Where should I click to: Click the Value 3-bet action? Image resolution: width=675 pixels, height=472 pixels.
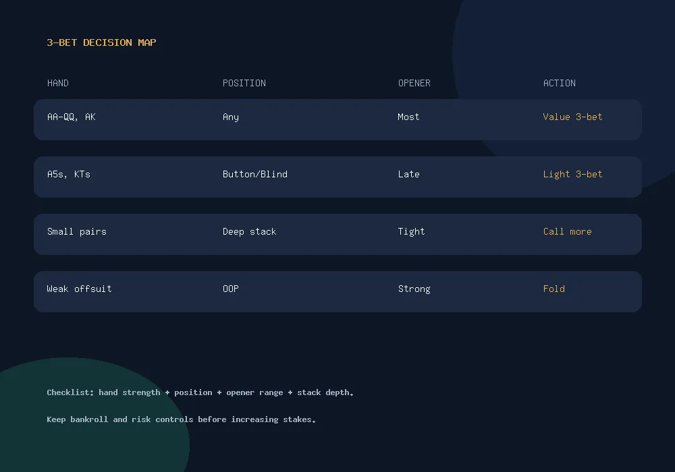pos(572,117)
